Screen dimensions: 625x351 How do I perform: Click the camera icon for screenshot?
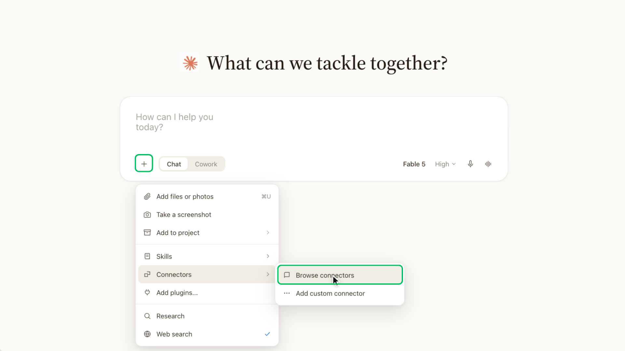147,214
